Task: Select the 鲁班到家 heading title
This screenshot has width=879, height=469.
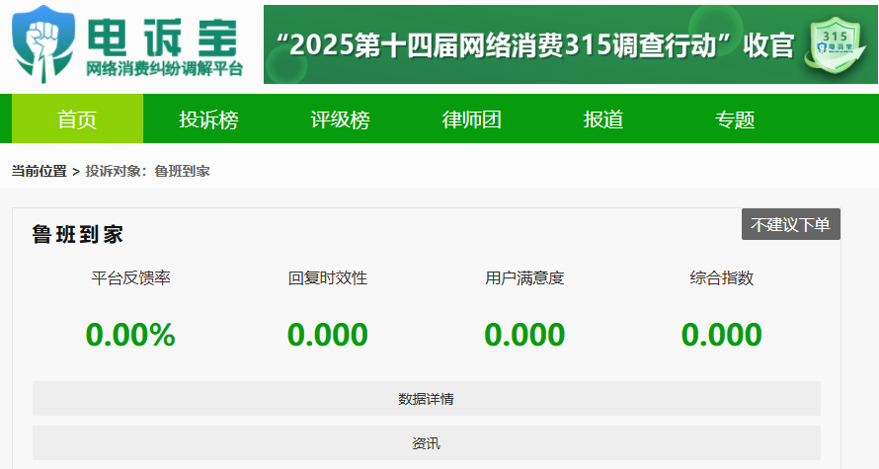Action: [x=77, y=234]
